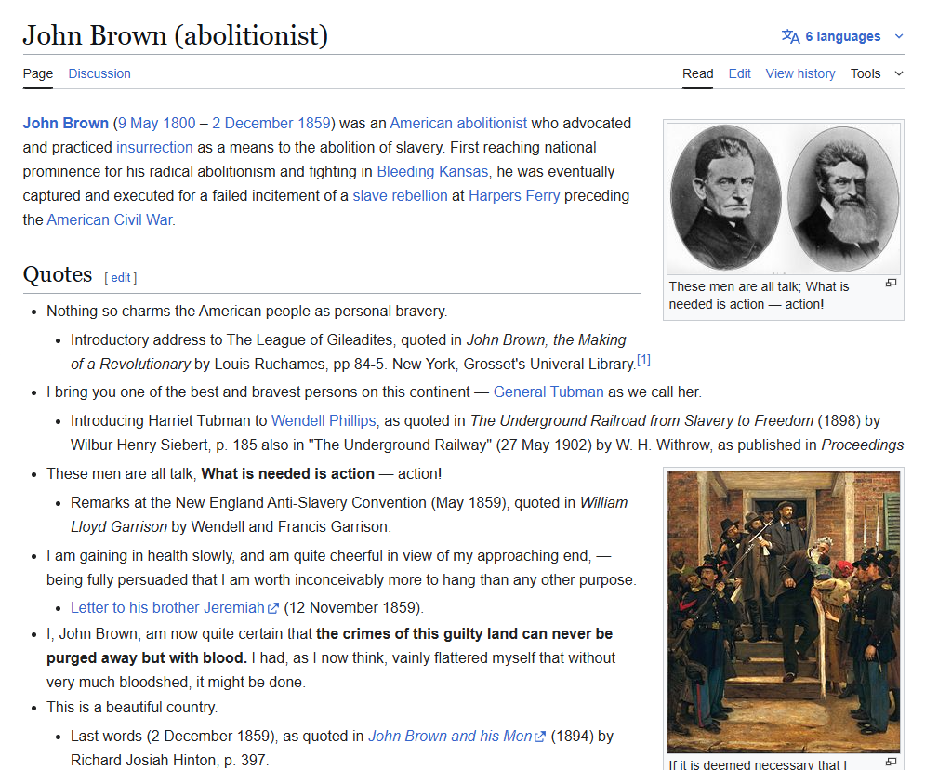Screen dimensions: 925x770
Task: Click quote 'This is a beautiful country.'
Action: (x=132, y=708)
